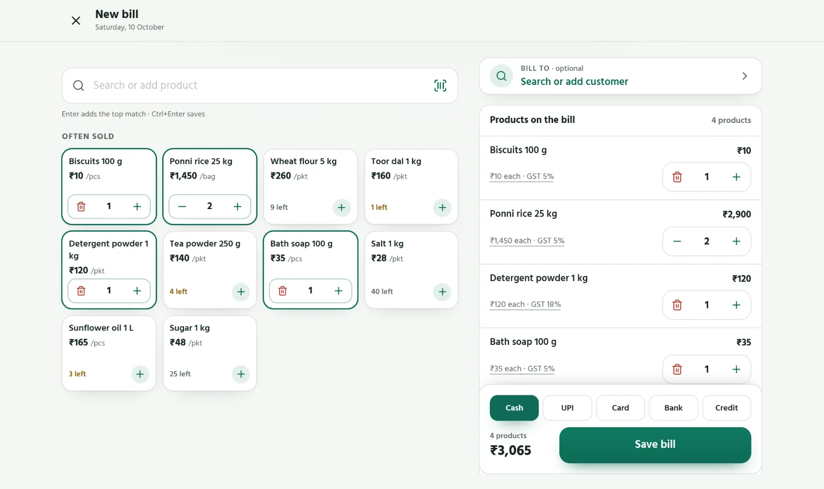Add Toor dal 1 kg to bill
This screenshot has height=489, width=824.
point(442,207)
